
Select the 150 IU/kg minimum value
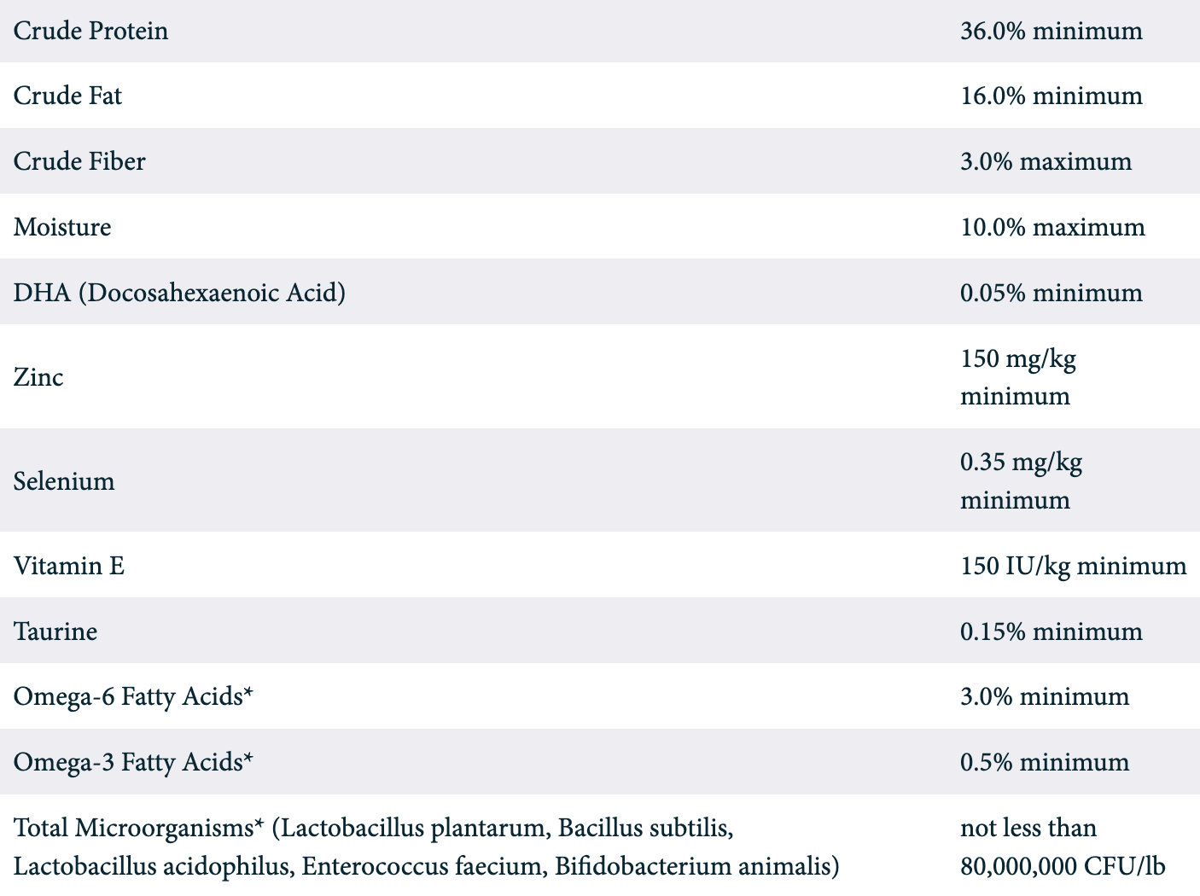(x=1073, y=566)
